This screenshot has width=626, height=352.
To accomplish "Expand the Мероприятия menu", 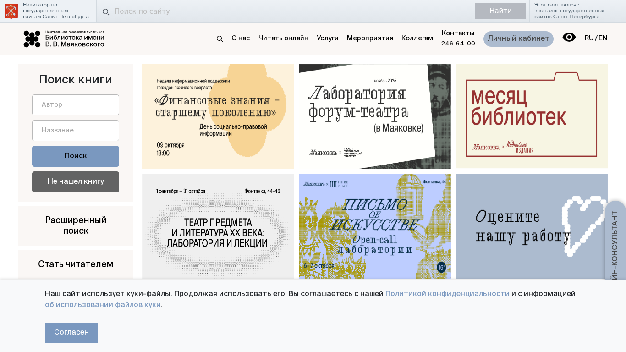I will pos(370,38).
